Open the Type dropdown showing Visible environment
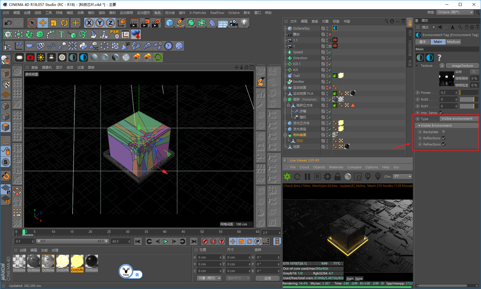The width and height of the screenshot is (481, 289). (458, 119)
